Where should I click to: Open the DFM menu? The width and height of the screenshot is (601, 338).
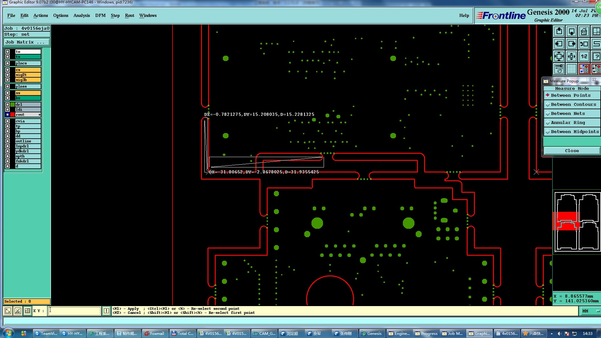coord(100,15)
